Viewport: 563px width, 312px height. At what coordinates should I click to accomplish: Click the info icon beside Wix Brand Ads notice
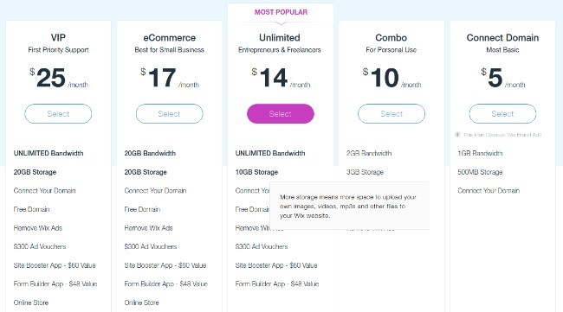click(457, 135)
